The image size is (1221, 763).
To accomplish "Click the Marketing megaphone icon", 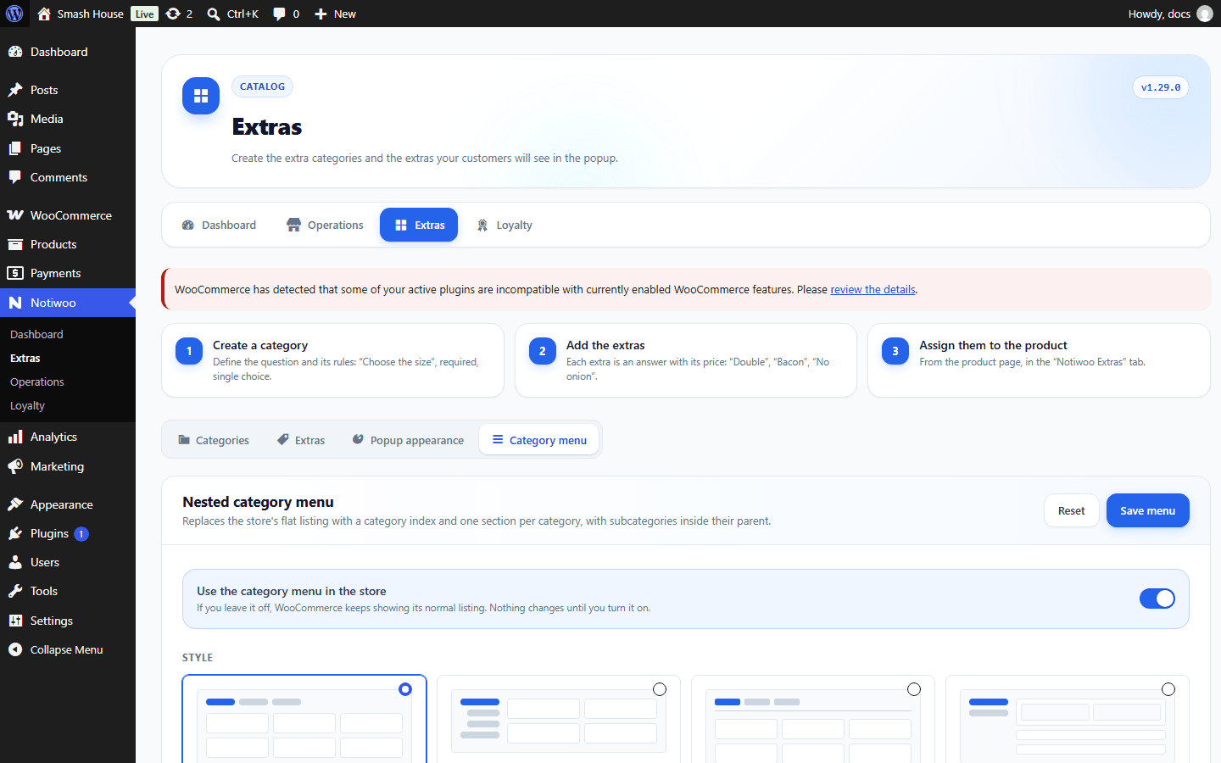I will pos(15,466).
